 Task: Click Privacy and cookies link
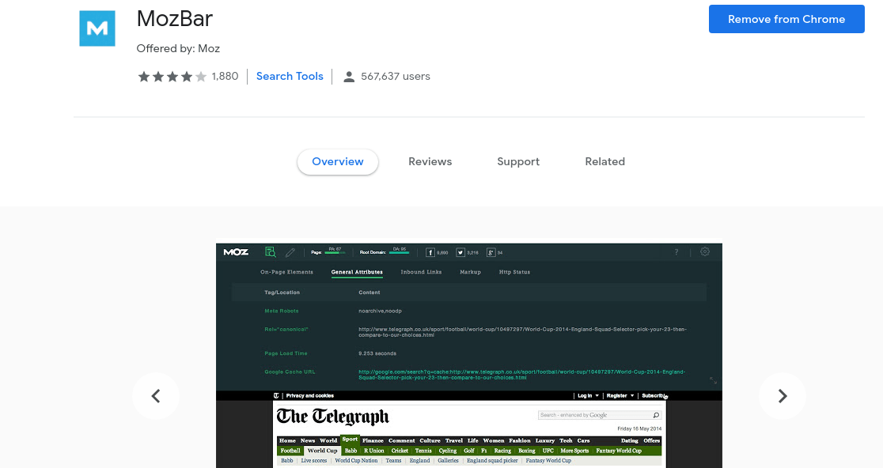coord(309,396)
